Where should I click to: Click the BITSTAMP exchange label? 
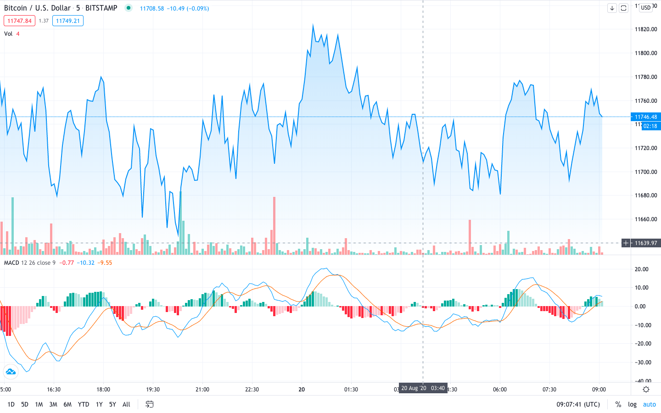[x=101, y=8]
